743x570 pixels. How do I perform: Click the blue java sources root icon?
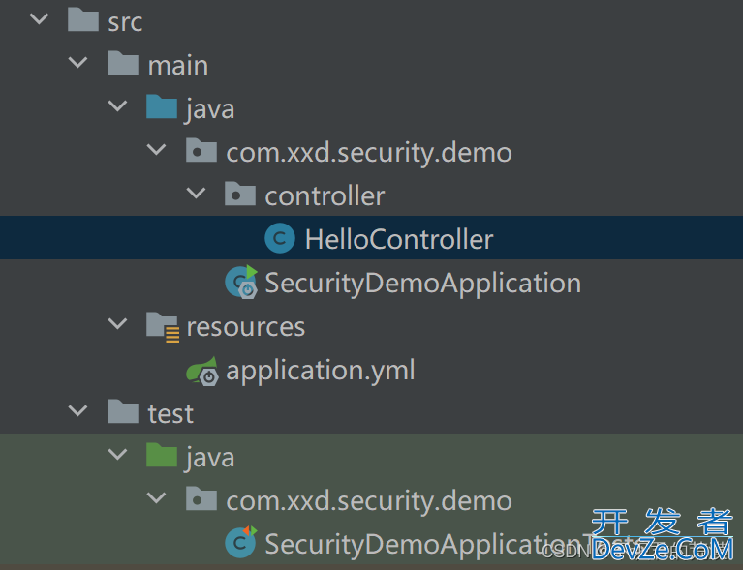pyautogui.click(x=162, y=106)
